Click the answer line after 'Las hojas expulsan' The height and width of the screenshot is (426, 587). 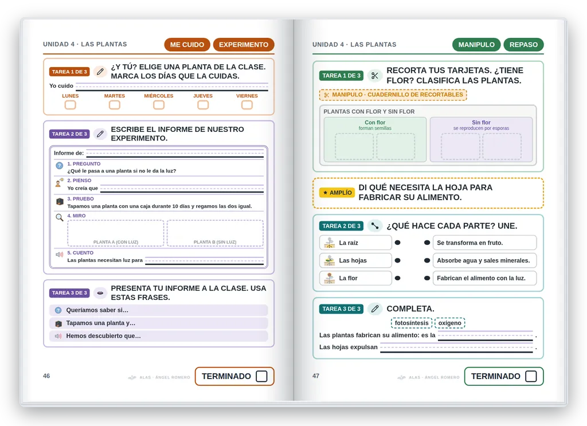tap(456, 348)
